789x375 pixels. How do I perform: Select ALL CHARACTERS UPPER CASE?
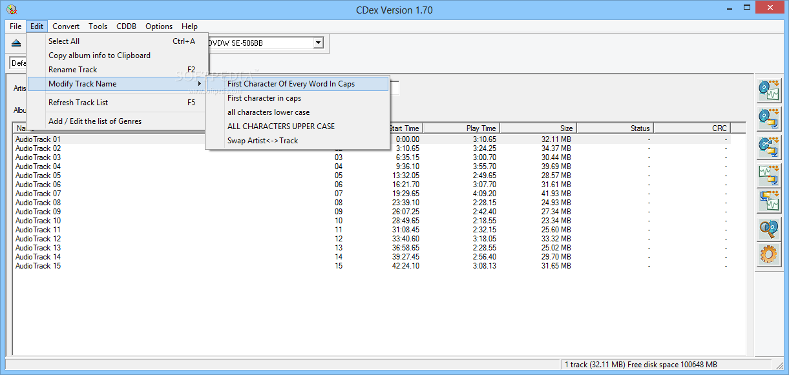[x=298, y=127]
